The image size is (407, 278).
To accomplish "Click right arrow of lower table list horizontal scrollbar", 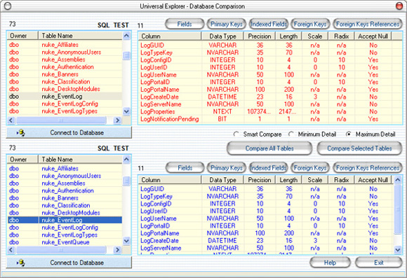I will point(117,250).
